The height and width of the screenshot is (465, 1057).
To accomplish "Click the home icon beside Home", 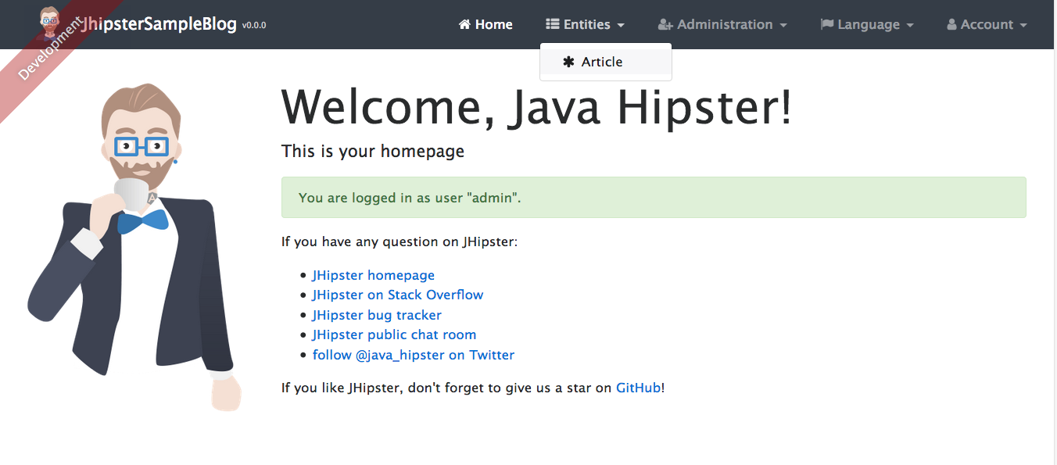I will click(464, 24).
